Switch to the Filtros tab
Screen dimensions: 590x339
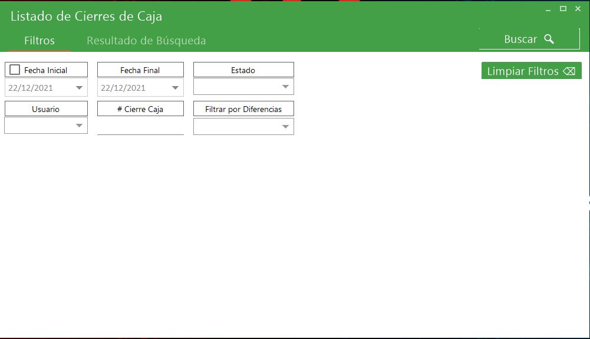pos(39,41)
